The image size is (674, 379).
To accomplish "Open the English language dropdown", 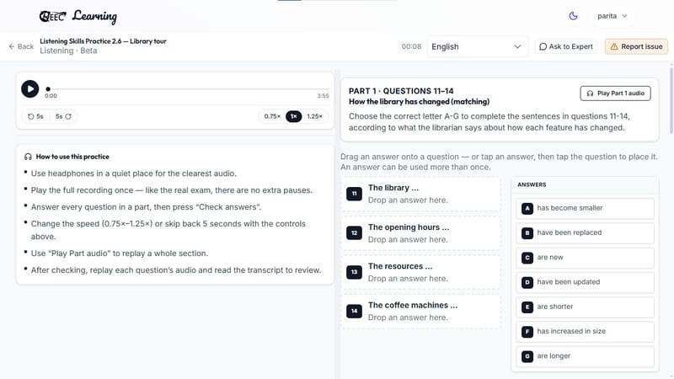I will click(x=477, y=46).
